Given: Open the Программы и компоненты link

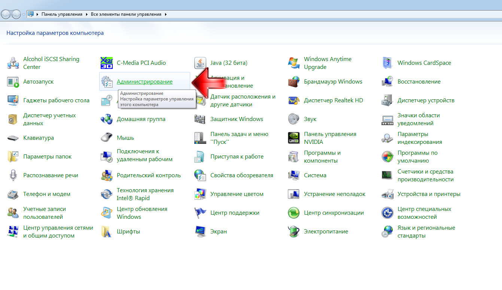Looking at the screenshot, I should (322, 157).
